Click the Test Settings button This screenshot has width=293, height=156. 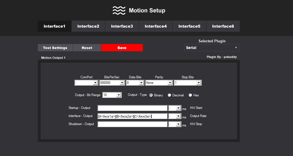click(55, 48)
